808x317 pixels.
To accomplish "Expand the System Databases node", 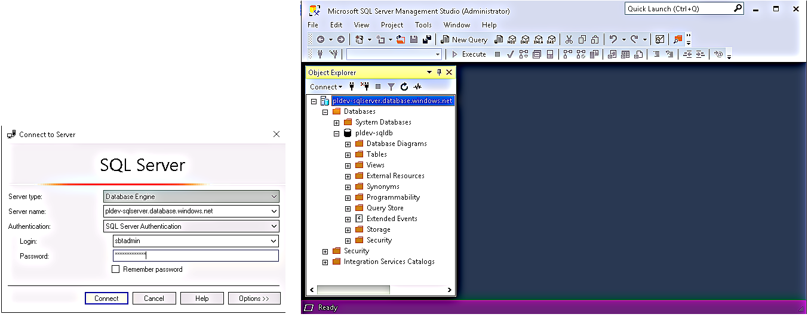I will tap(336, 122).
